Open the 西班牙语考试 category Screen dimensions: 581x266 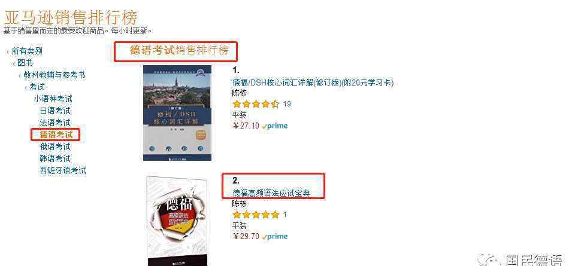pyautogui.click(x=63, y=170)
